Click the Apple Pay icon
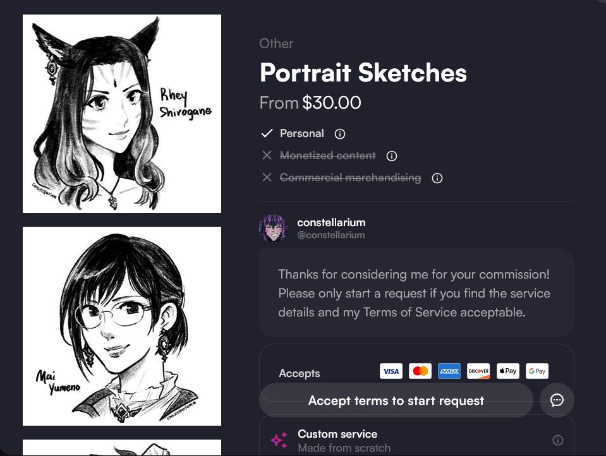606x456 pixels. tap(507, 371)
